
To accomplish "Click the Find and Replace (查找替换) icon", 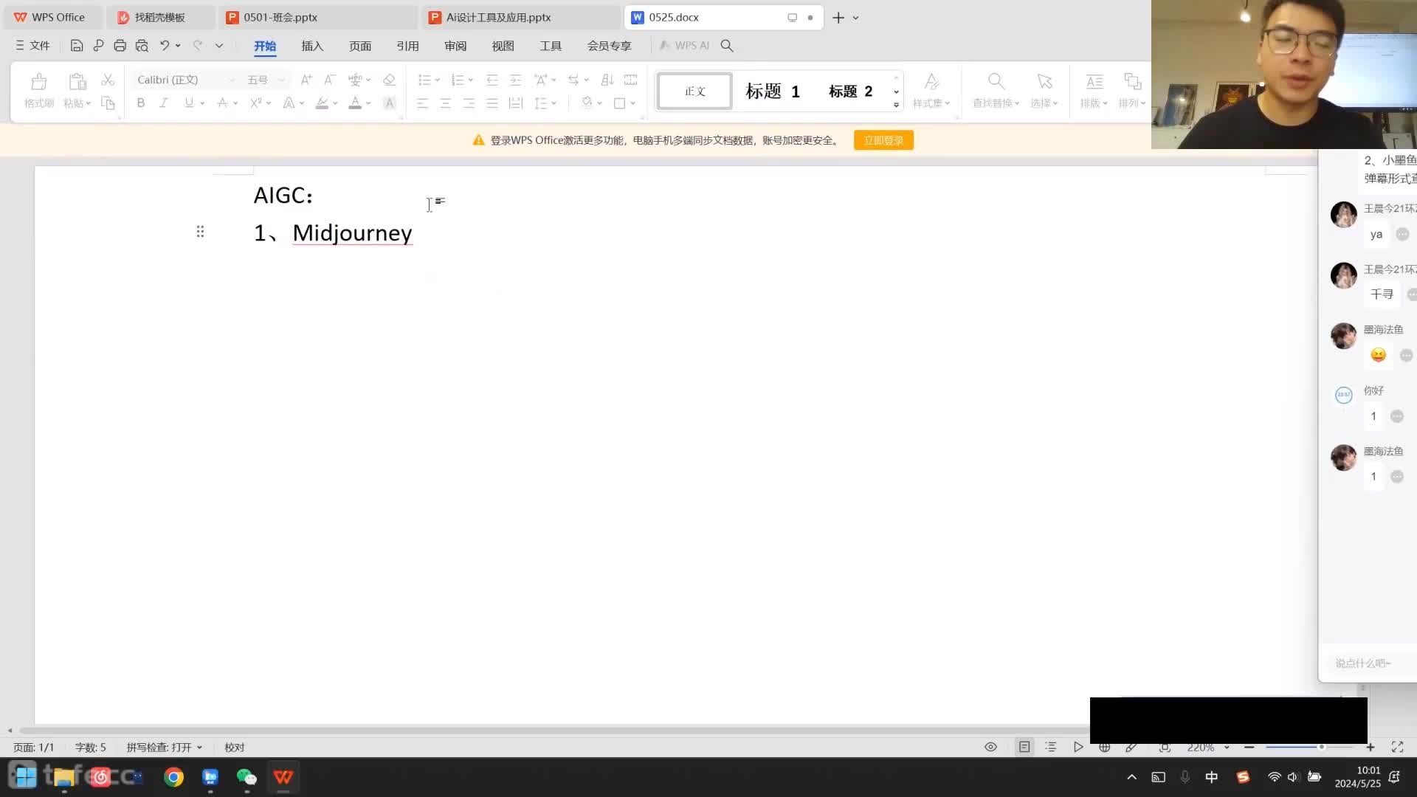I will (996, 81).
